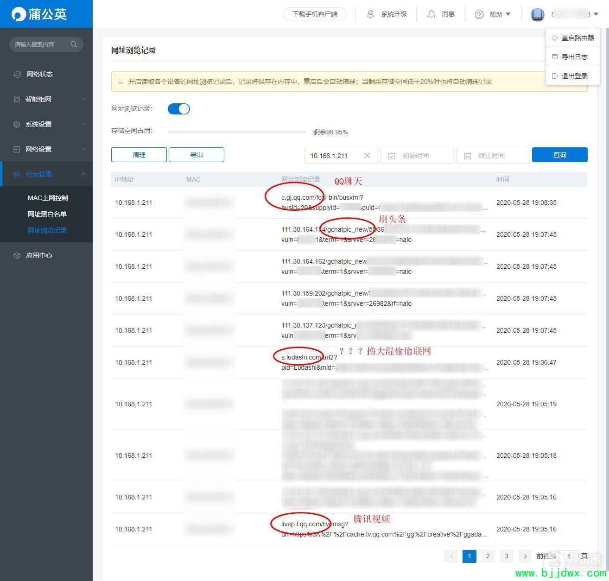Click the 系统升级 bell icon
Image resolution: width=609 pixels, height=581 pixels.
370,14
